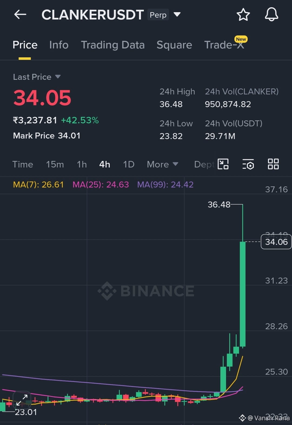Switch chart to 15m interval
292x425 pixels.
[x=55, y=164]
